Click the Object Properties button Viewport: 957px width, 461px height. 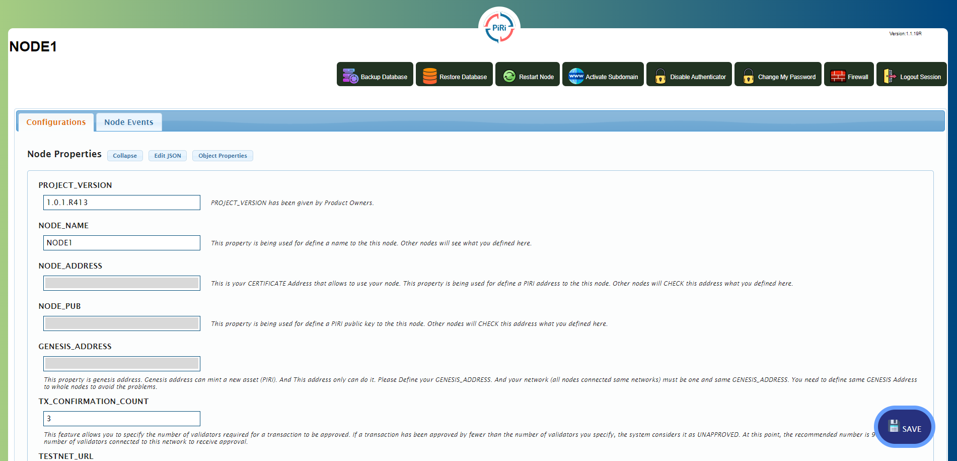point(223,155)
